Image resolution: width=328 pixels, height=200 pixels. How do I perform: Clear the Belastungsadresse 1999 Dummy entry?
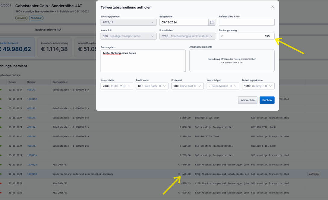(266, 86)
